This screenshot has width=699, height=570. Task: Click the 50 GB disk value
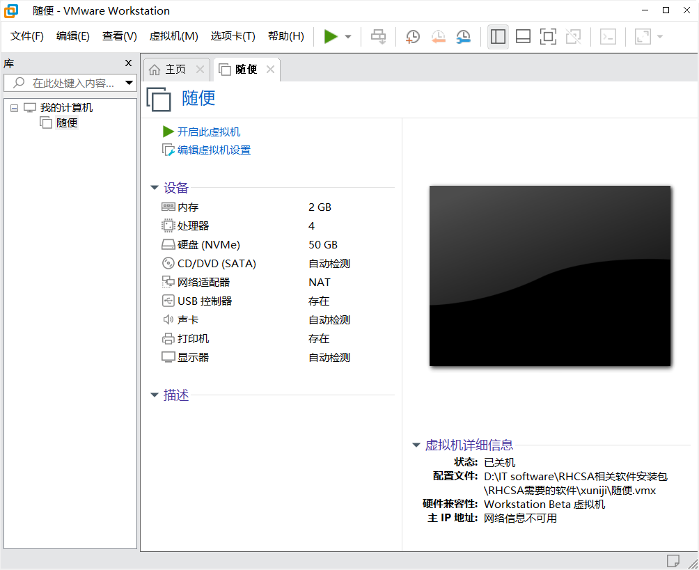[323, 245]
